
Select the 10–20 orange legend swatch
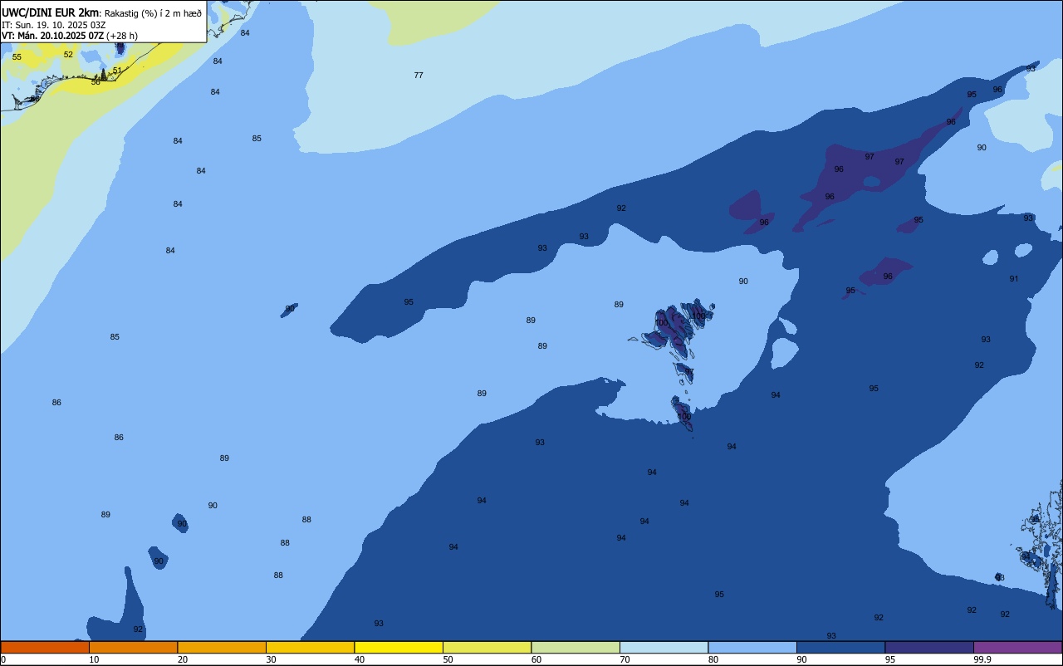[x=133, y=647]
